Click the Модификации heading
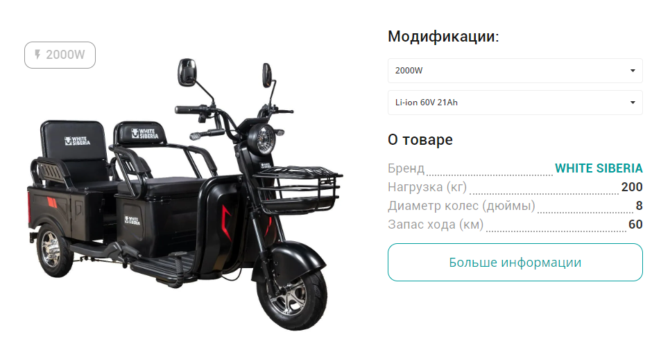The width and height of the screenshot is (661, 352). tap(443, 37)
